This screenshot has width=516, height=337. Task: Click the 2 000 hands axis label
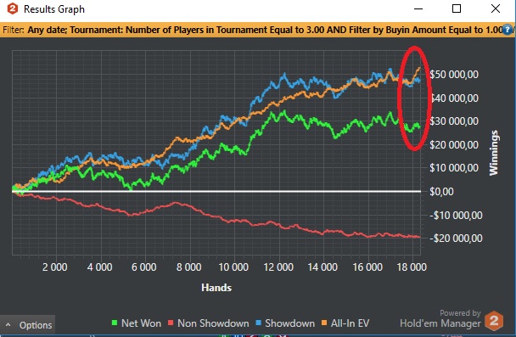coord(55,267)
